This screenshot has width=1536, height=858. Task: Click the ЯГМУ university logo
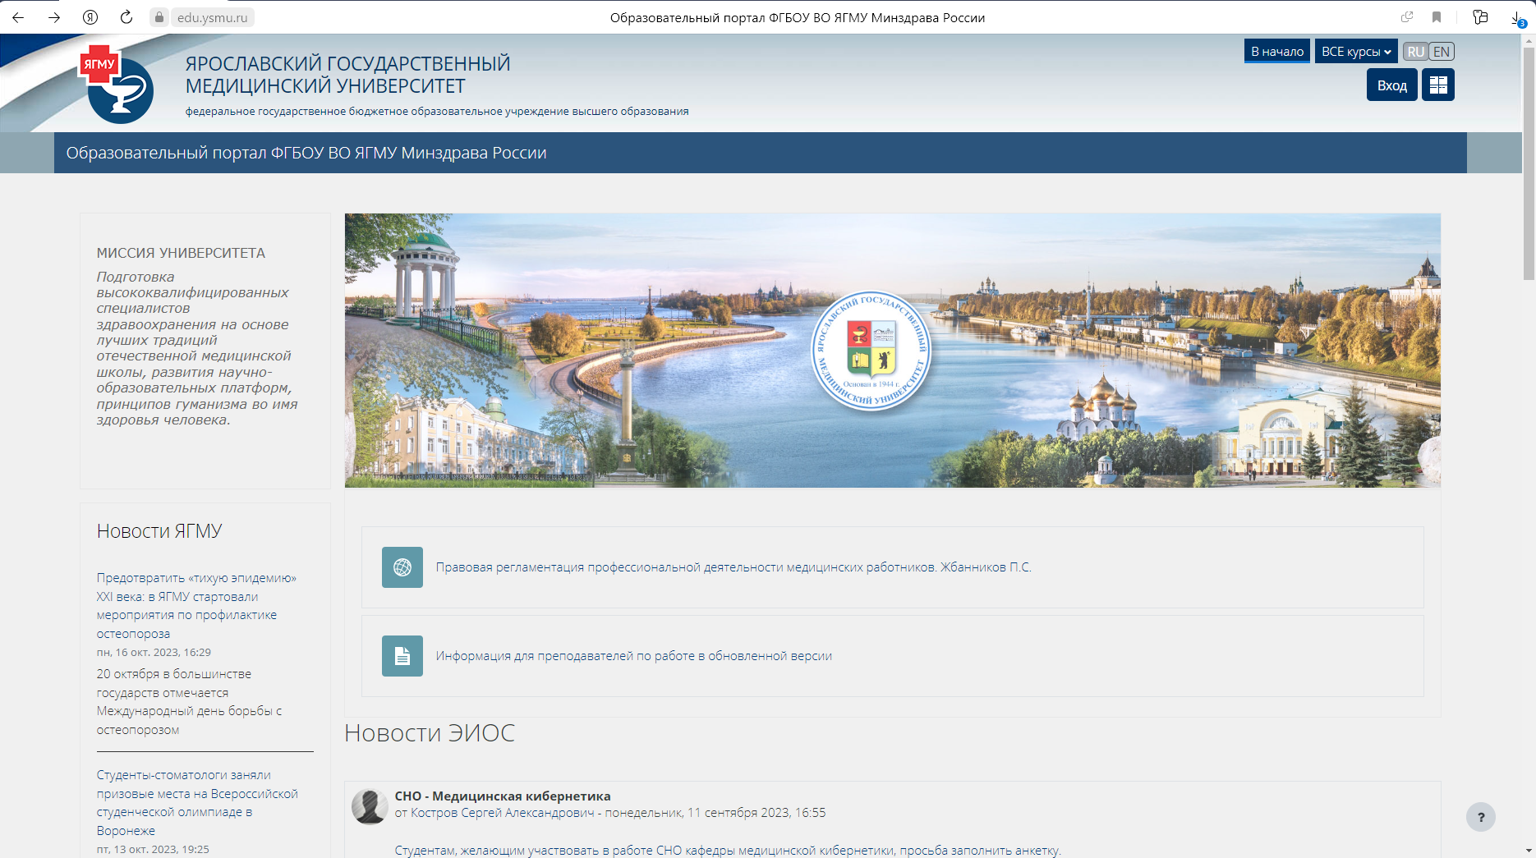pos(117,85)
